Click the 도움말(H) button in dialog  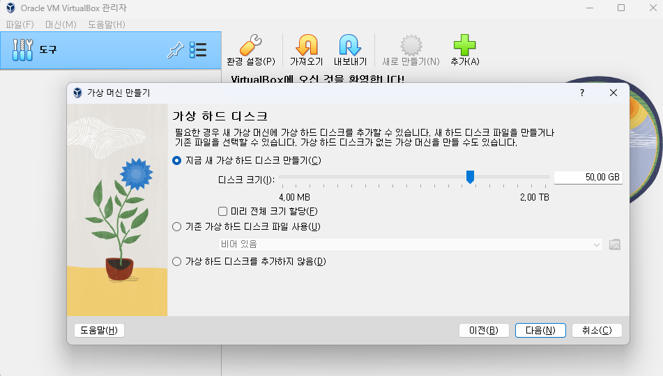pyautogui.click(x=100, y=330)
